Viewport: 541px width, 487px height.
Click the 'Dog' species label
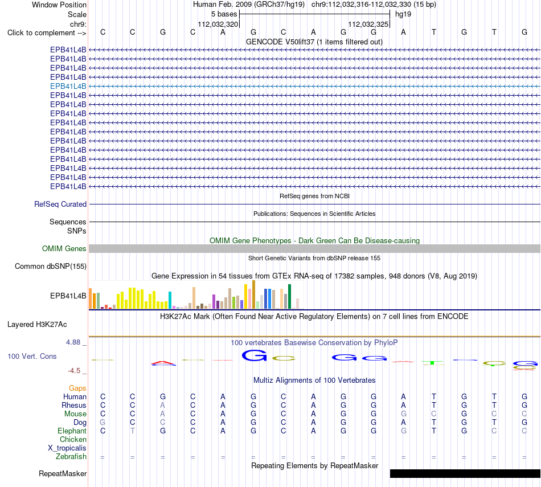[x=80, y=422]
